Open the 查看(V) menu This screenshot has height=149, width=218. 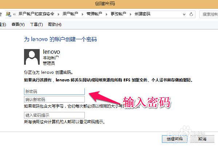[18, 25]
